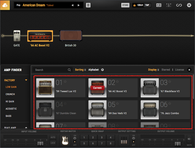Select the GATE pedal in signal chain

17,36
